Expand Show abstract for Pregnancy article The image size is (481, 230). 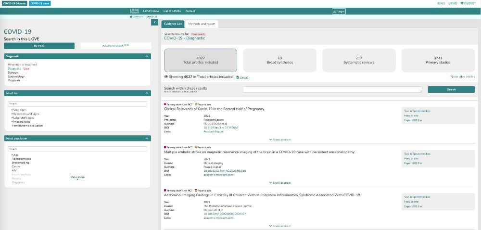pyautogui.click(x=279, y=140)
